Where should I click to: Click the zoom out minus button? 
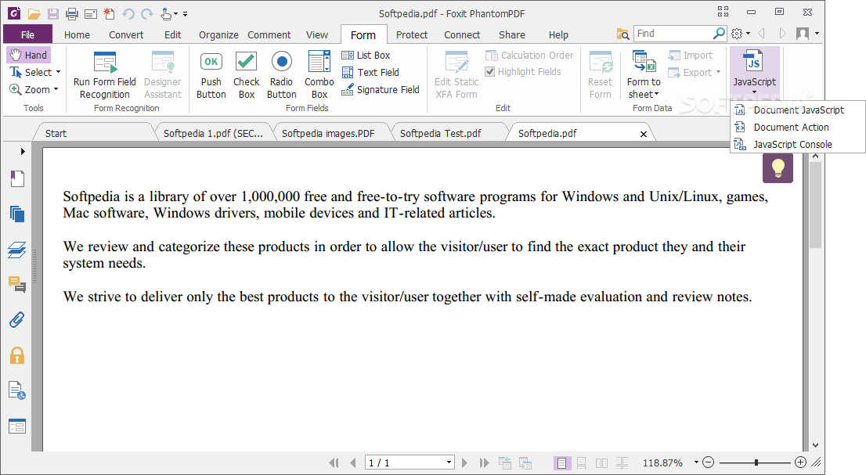point(709,462)
